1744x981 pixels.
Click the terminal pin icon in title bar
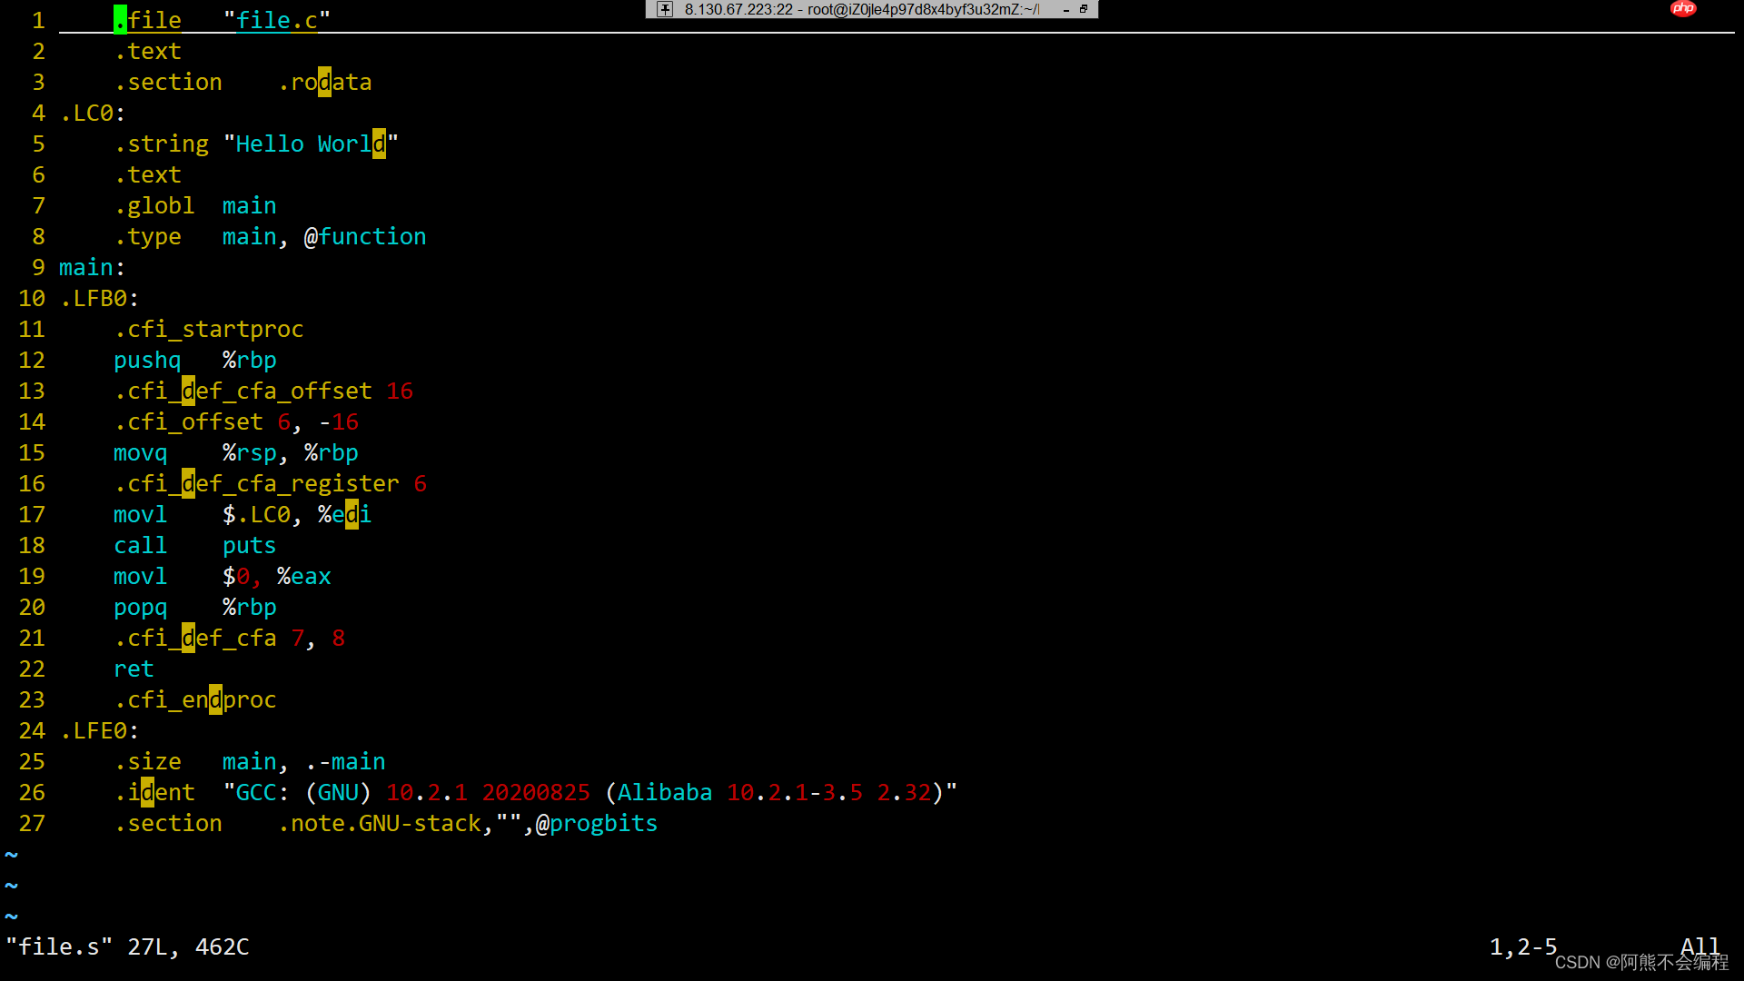(666, 9)
